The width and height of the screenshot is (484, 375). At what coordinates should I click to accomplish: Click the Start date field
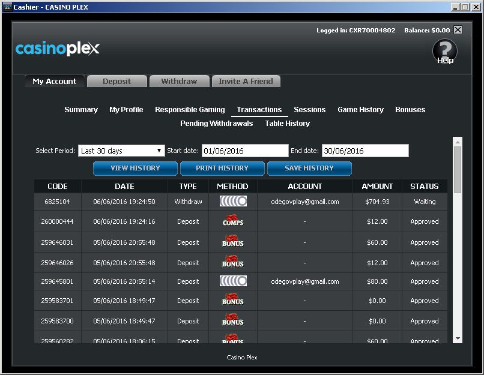tap(245, 151)
